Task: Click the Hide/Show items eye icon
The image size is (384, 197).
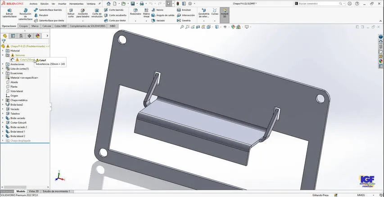Action: 225,27
